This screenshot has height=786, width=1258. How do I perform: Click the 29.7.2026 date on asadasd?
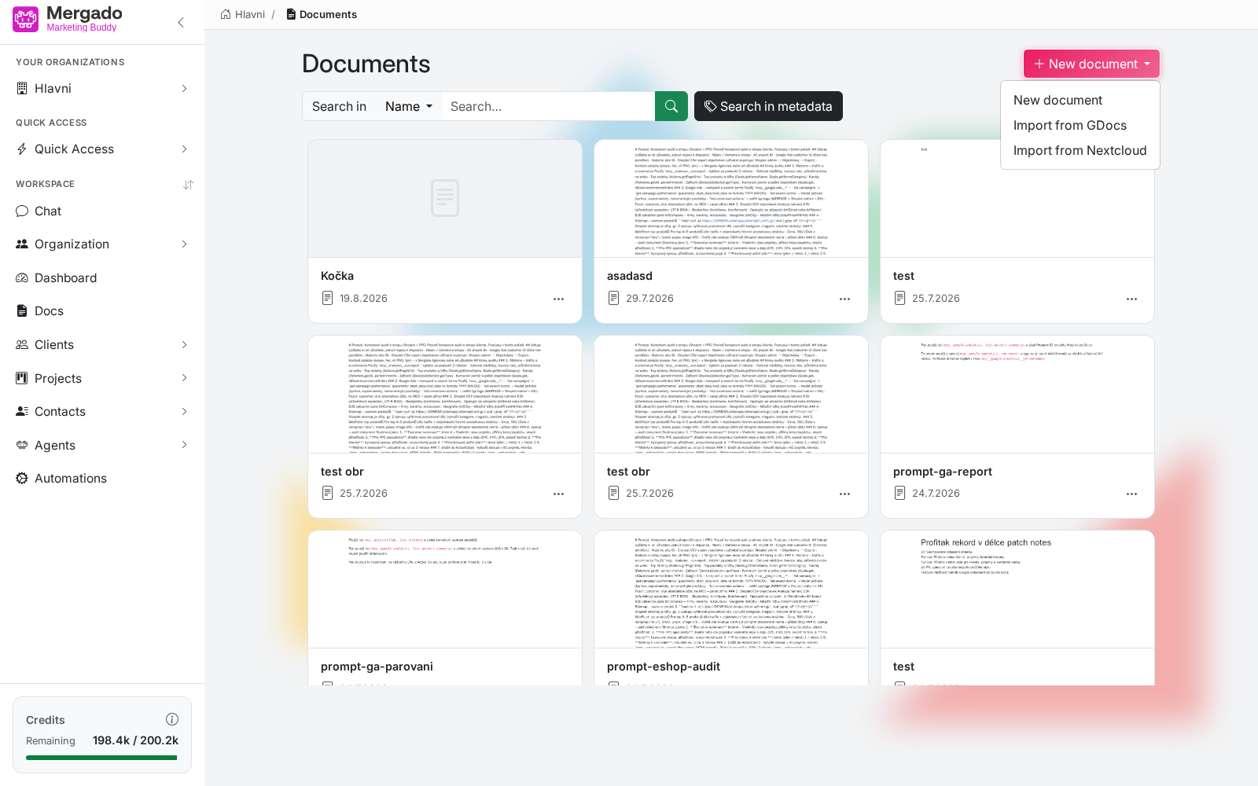[649, 299]
